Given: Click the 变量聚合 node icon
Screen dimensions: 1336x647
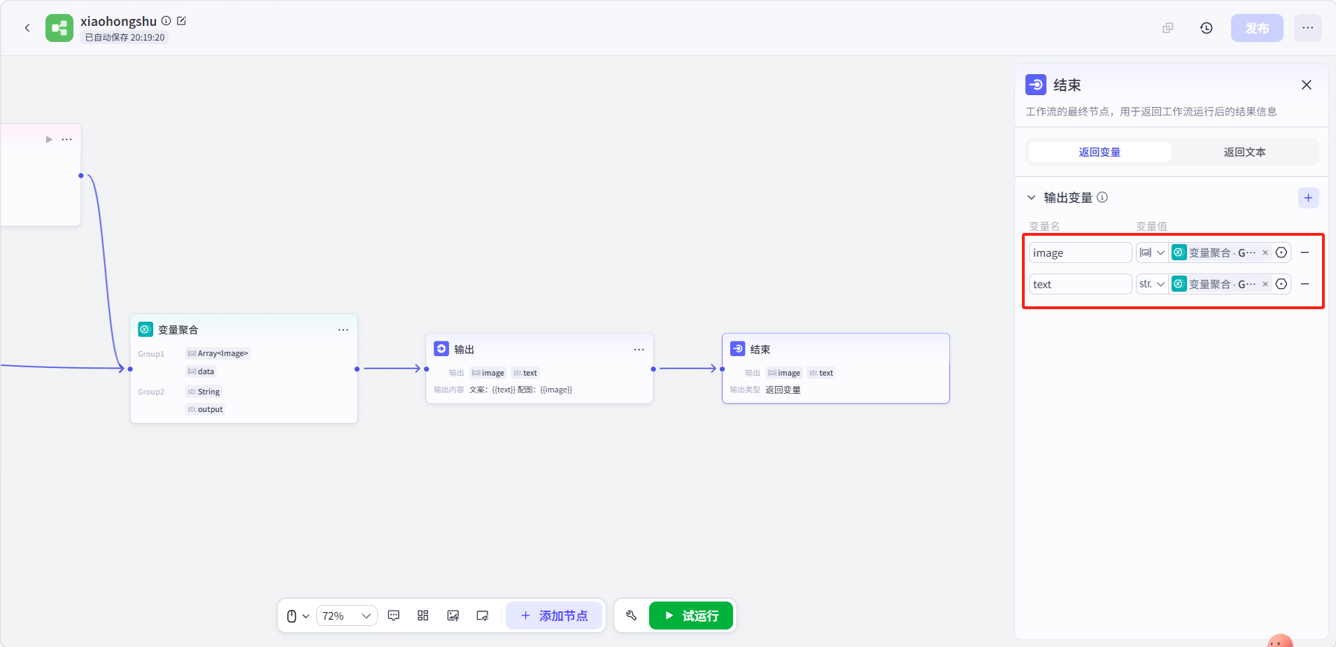Looking at the screenshot, I should point(145,329).
